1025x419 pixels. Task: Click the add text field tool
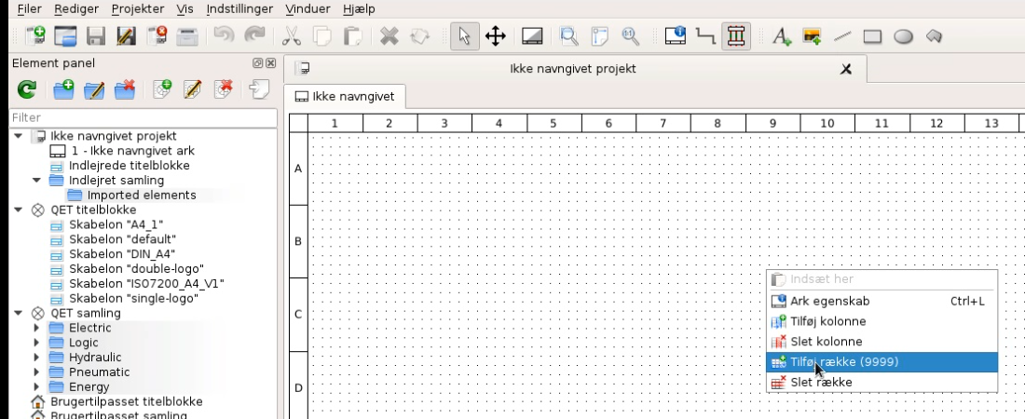pos(781,36)
